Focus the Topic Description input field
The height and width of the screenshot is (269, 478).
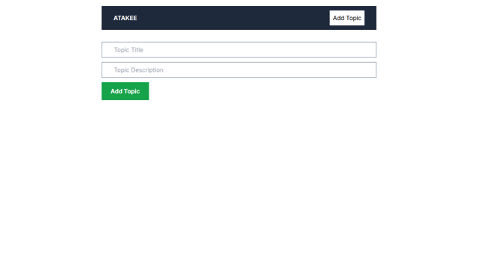coord(239,69)
